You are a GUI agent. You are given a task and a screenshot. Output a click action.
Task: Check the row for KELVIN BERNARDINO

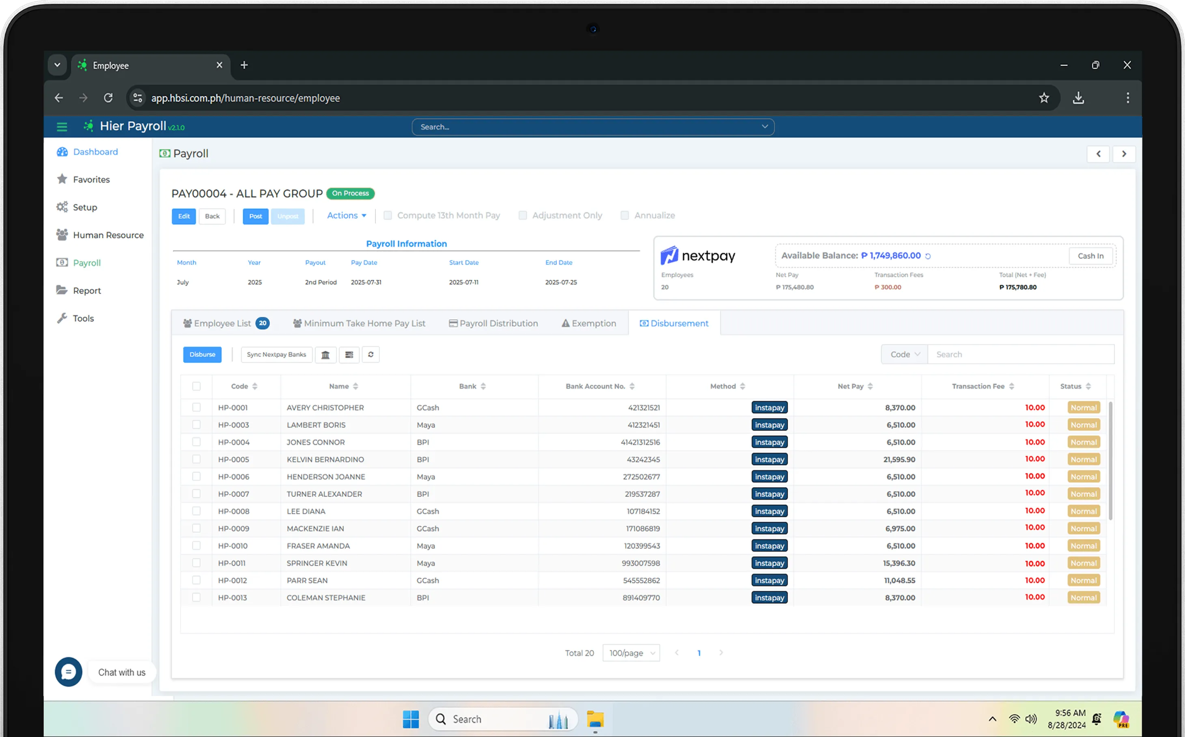(196, 459)
